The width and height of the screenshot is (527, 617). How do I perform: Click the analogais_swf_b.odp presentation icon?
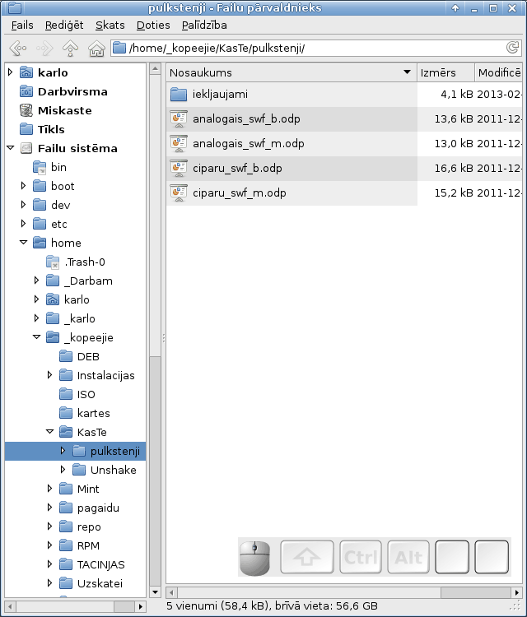point(179,118)
